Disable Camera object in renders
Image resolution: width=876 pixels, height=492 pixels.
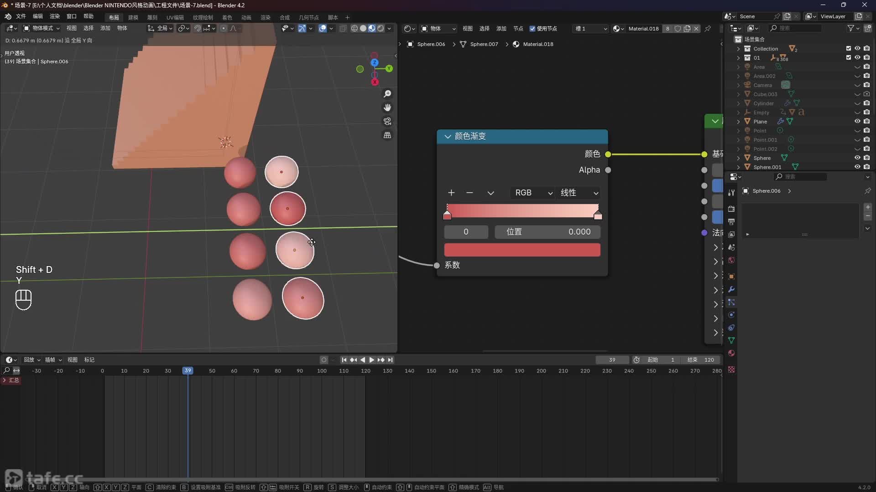[x=867, y=85]
